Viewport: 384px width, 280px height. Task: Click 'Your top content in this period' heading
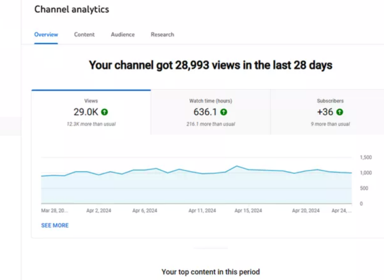click(x=210, y=272)
